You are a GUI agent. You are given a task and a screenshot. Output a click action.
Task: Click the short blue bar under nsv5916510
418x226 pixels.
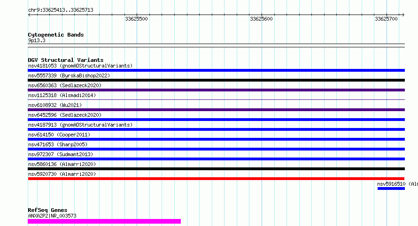391,188
